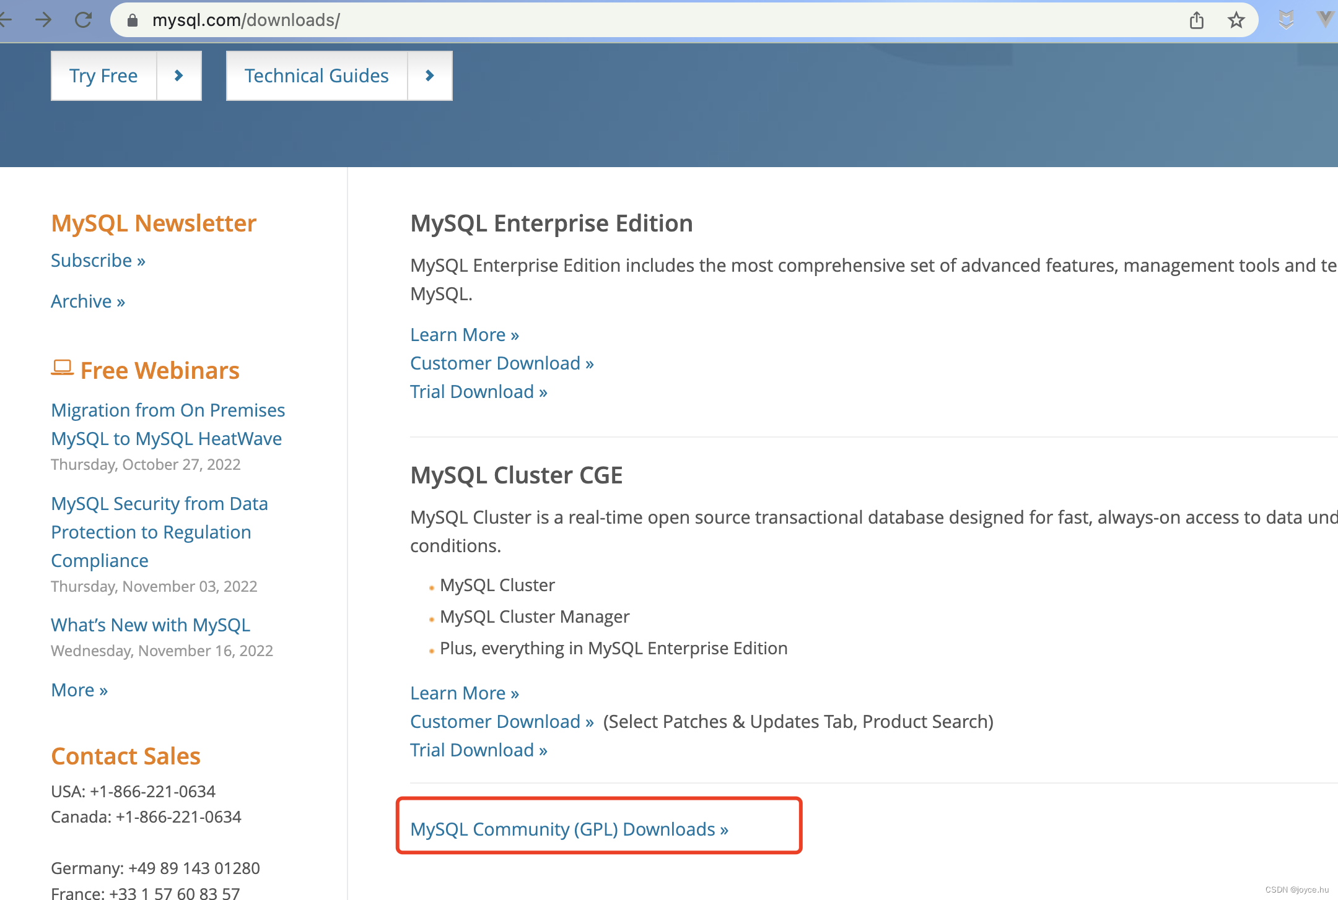Open newsletter Archive link
The height and width of the screenshot is (900, 1338).
[x=88, y=301]
